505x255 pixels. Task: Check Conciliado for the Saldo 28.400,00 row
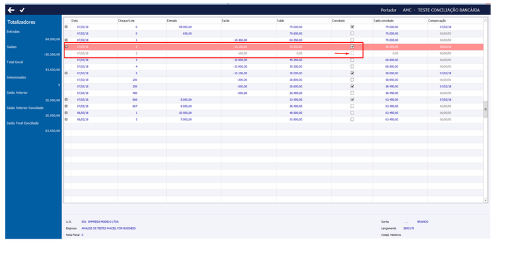pos(352,93)
